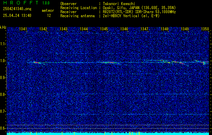Click the 1345 time label
Screen dimensions: 212x135
(x=104, y=29)
